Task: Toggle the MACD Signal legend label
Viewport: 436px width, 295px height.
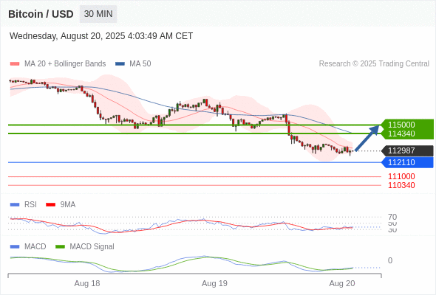Action: click(x=92, y=247)
